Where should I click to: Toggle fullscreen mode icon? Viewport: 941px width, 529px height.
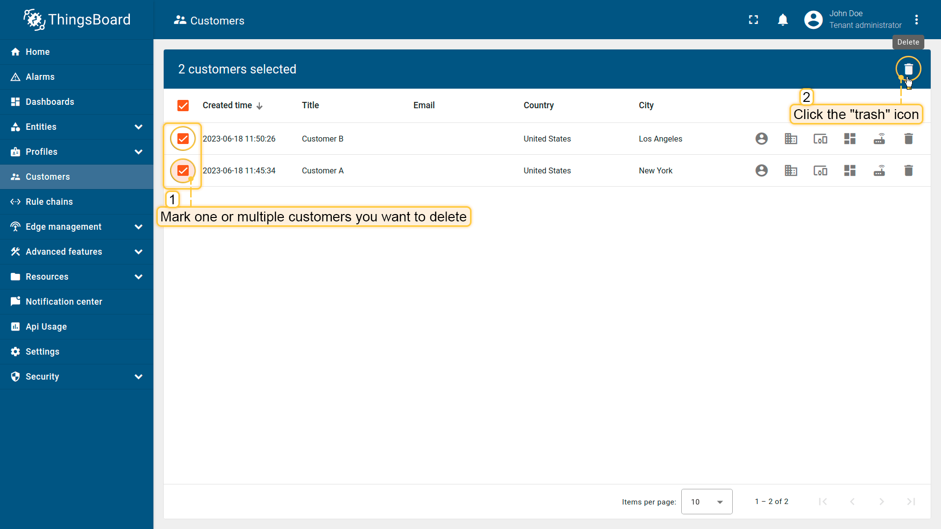coord(753,20)
